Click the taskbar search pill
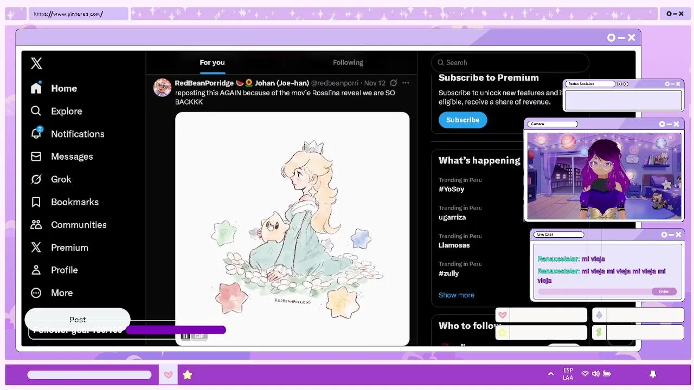This screenshot has width=694, height=390. (89, 375)
